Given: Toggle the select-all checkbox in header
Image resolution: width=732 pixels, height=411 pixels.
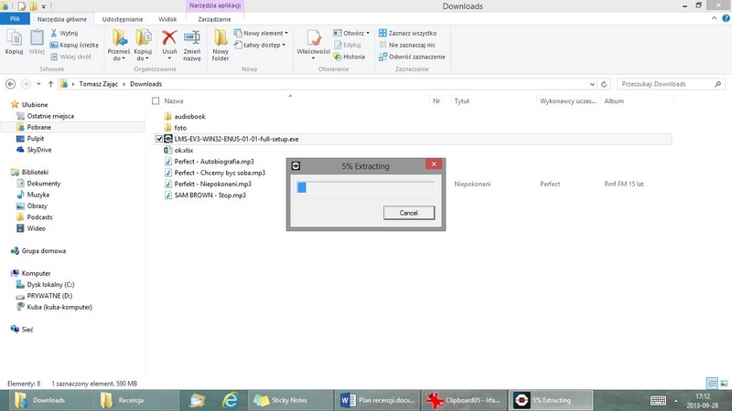Looking at the screenshot, I should click(x=156, y=100).
